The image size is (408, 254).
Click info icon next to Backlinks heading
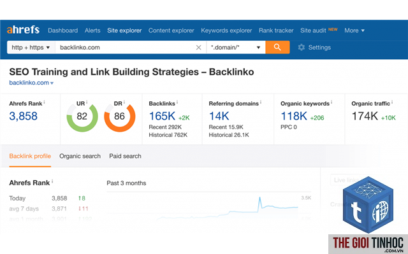click(177, 102)
